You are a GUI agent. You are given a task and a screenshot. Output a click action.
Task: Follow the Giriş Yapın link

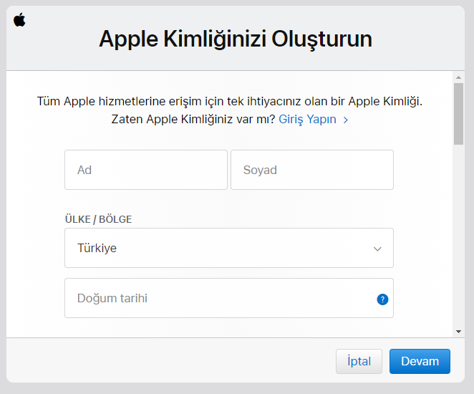point(307,120)
